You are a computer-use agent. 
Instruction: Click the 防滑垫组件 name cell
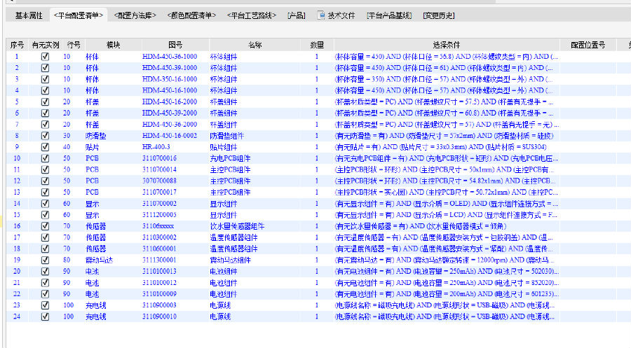[x=227, y=136]
